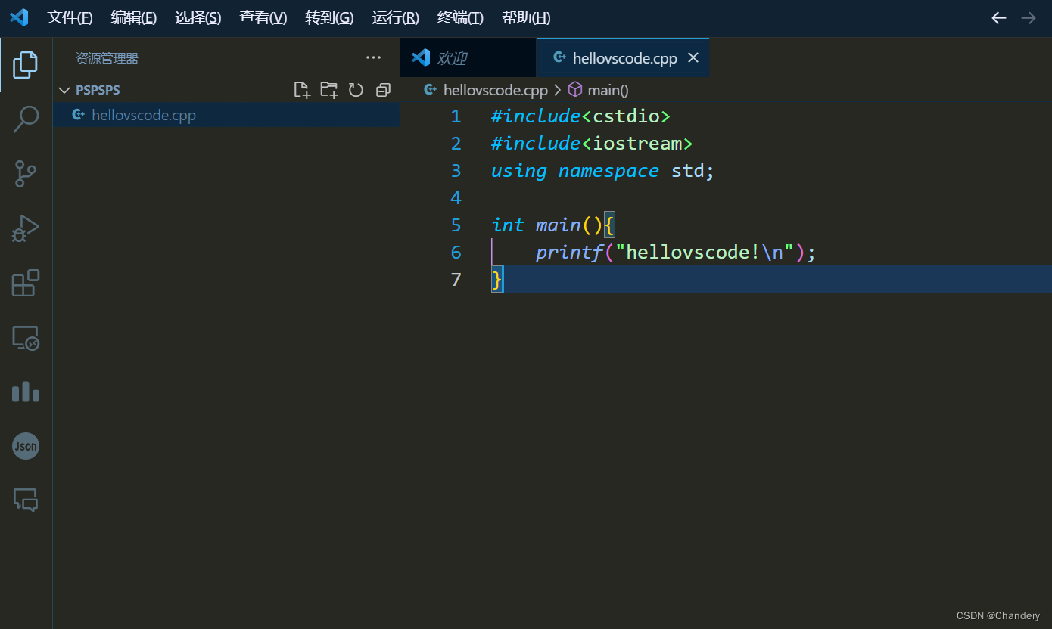The height and width of the screenshot is (629, 1052).
Task: Create a new file in PSPSPS
Action: coord(302,90)
